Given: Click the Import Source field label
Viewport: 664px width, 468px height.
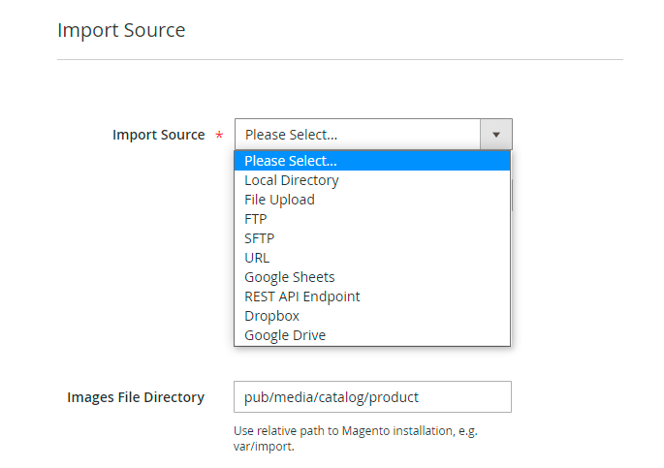Looking at the screenshot, I should [x=158, y=135].
